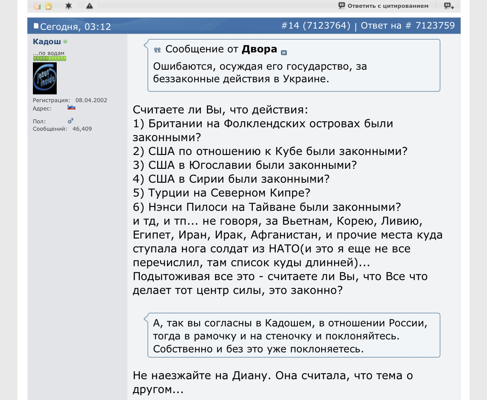The width and height of the screenshot is (487, 400).
Task: Click the multi-quote plus icon
Action: (449, 6)
